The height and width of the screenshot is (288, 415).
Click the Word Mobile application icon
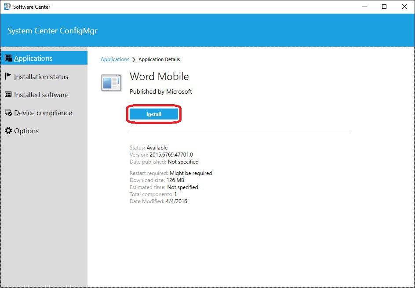click(x=111, y=83)
